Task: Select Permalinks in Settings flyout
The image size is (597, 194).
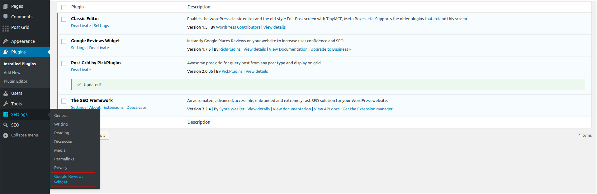Action: [64, 159]
